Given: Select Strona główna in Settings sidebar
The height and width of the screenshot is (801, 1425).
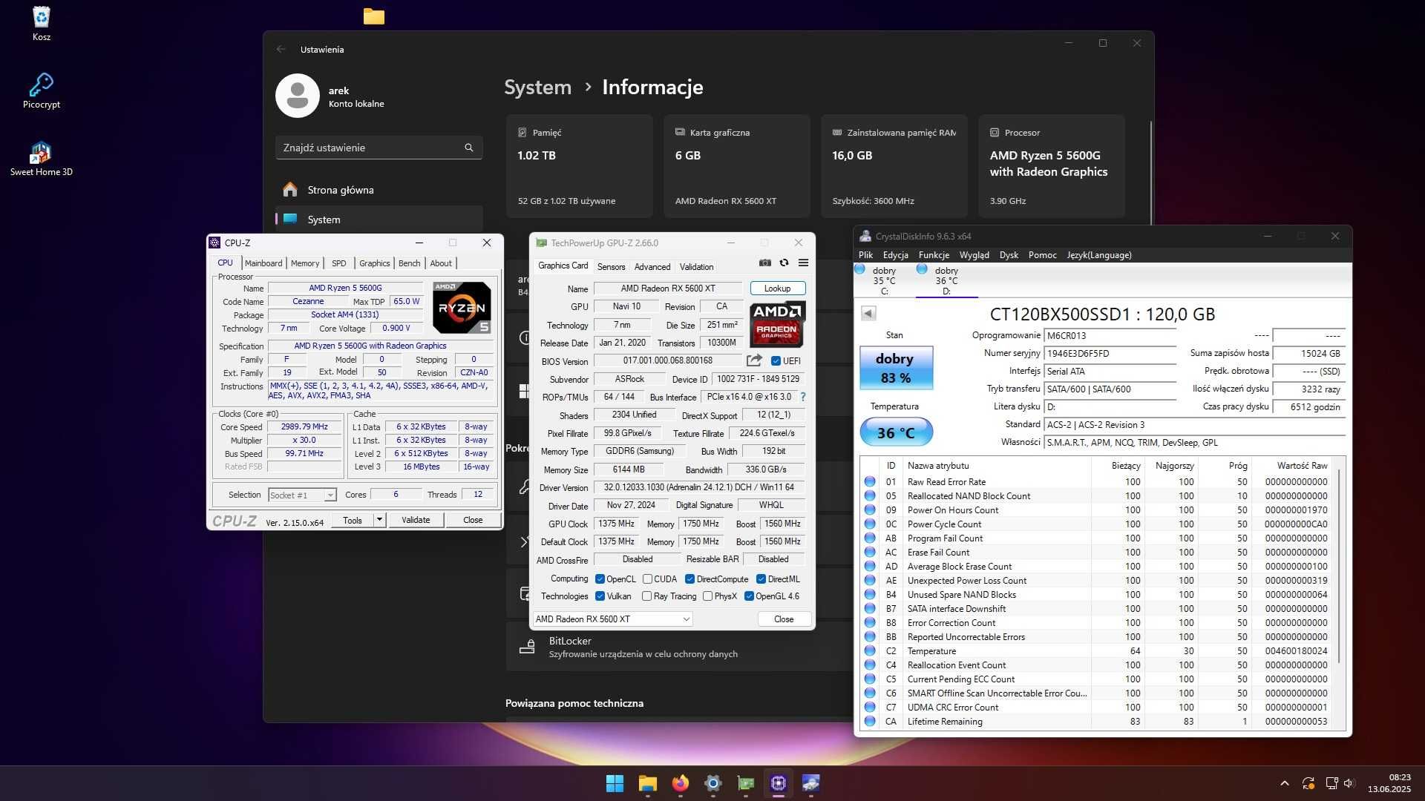Looking at the screenshot, I should point(379,190).
